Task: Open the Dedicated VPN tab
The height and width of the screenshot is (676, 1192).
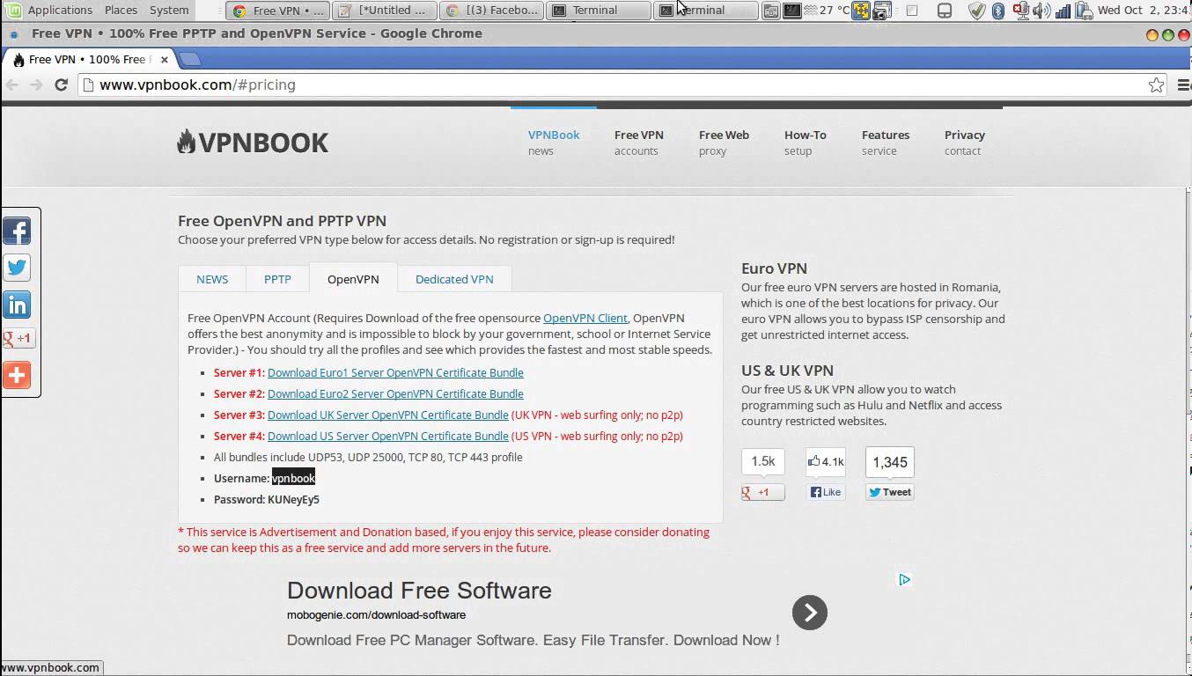Action: (454, 279)
